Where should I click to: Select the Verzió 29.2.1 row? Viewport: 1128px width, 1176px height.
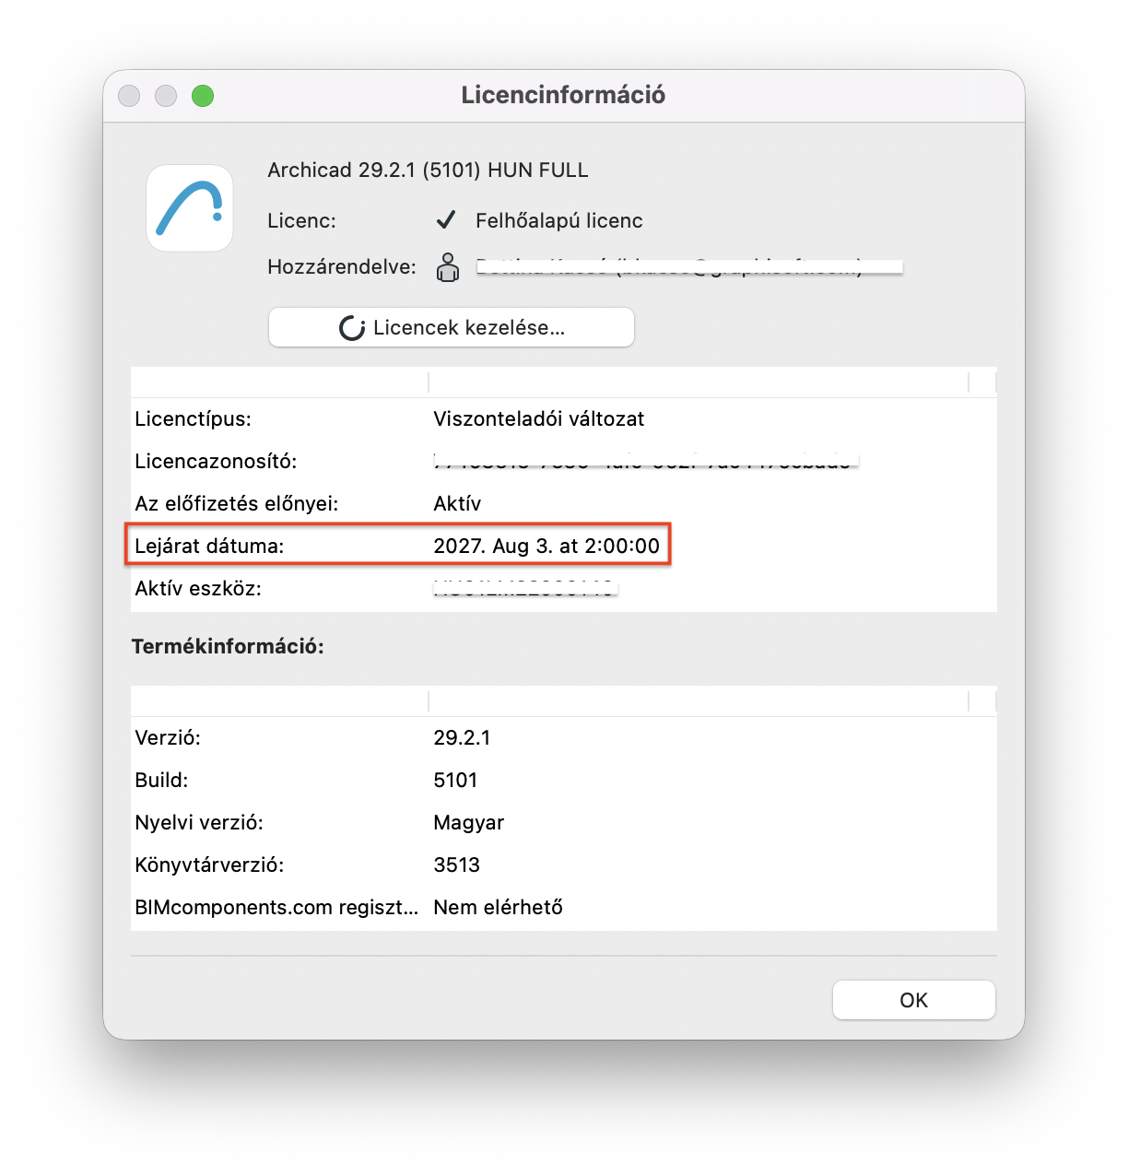[564, 738]
